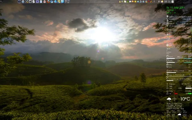The width and height of the screenshot is (192, 120).
Task: Launch the printer-shaped panel application
Action: coord(23,2)
